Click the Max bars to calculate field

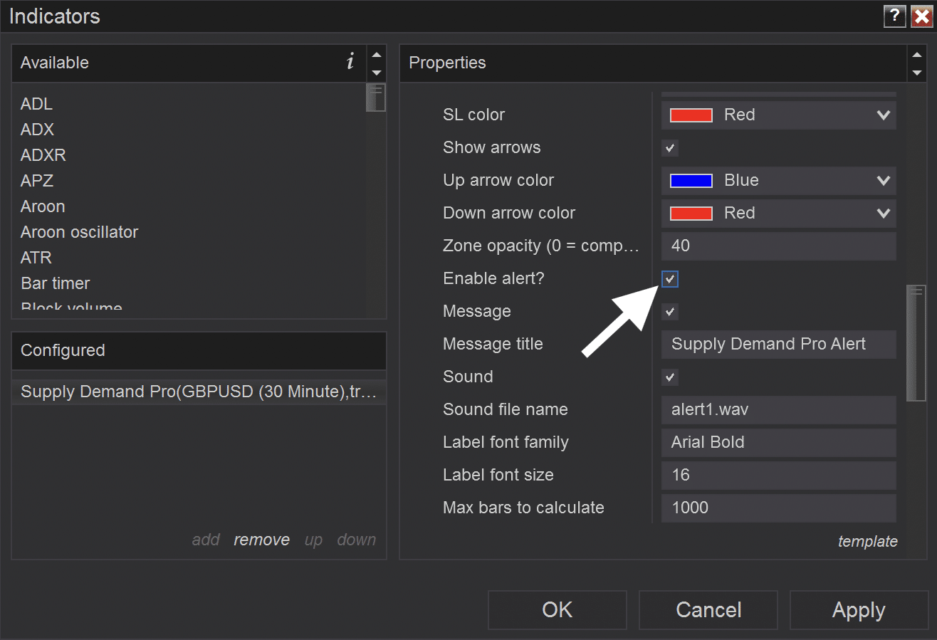778,508
